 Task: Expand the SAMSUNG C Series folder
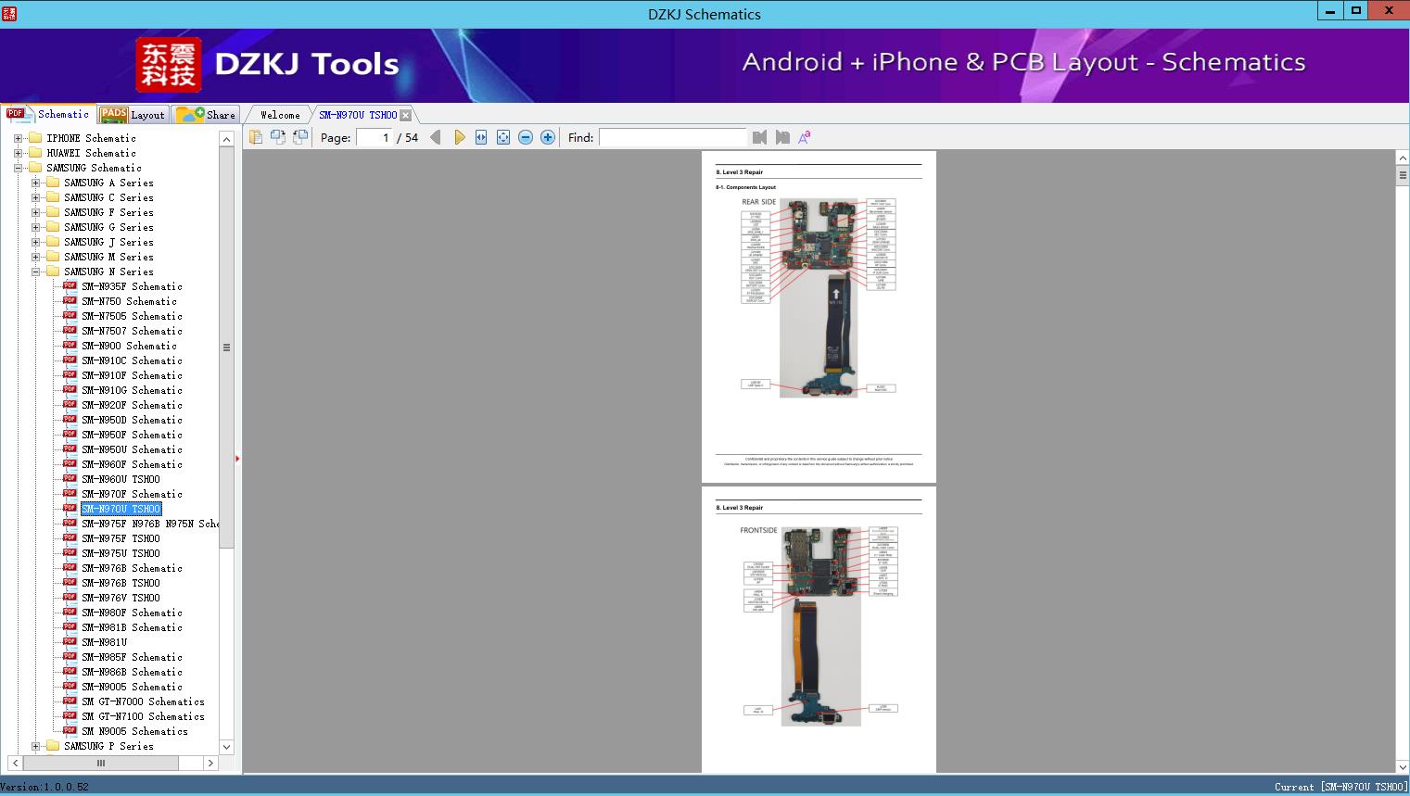(35, 197)
